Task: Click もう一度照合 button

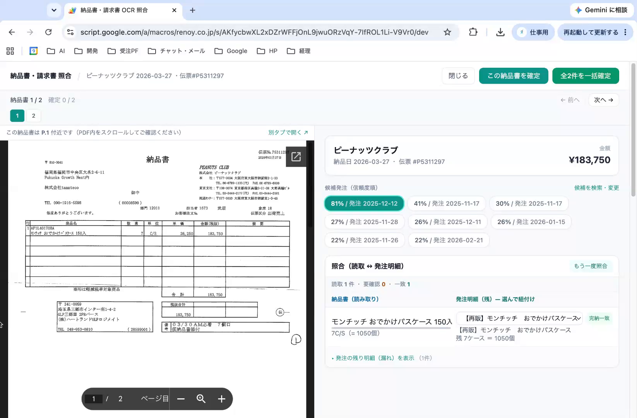Action: point(591,266)
